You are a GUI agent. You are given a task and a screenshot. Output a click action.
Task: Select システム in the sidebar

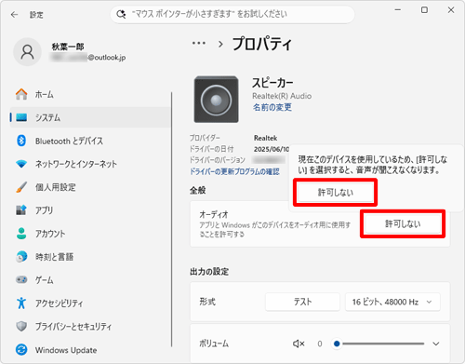[x=90, y=117]
